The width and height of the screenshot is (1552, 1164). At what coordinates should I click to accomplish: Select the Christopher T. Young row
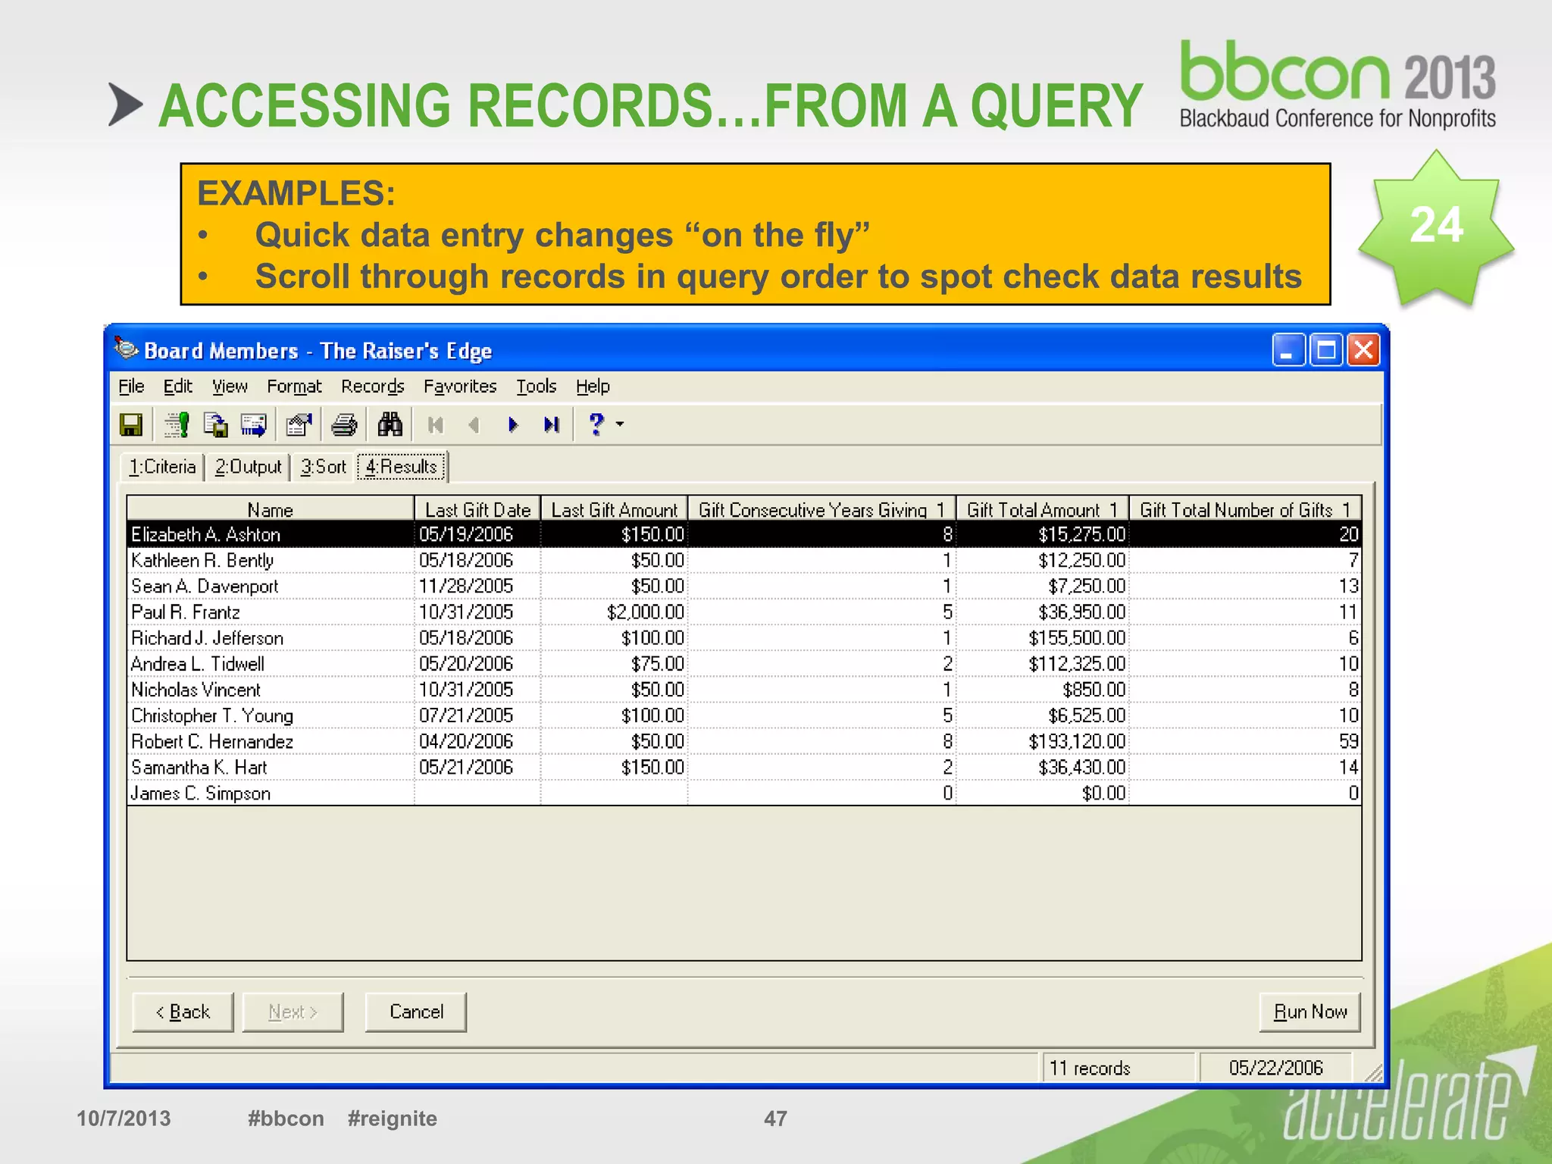click(x=744, y=715)
